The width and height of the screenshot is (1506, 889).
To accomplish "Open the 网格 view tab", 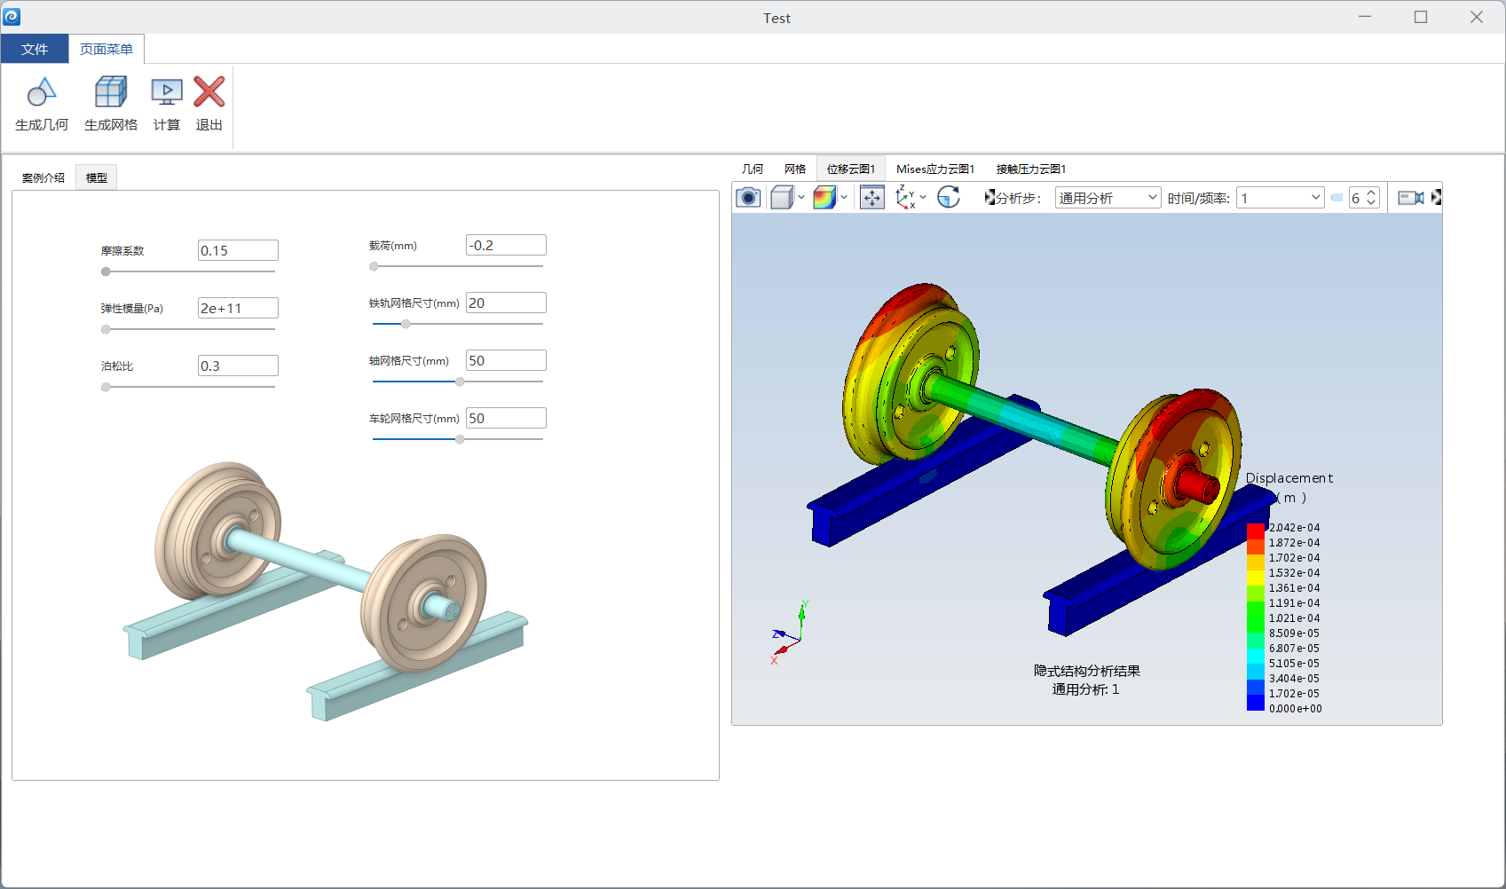I will (x=795, y=169).
